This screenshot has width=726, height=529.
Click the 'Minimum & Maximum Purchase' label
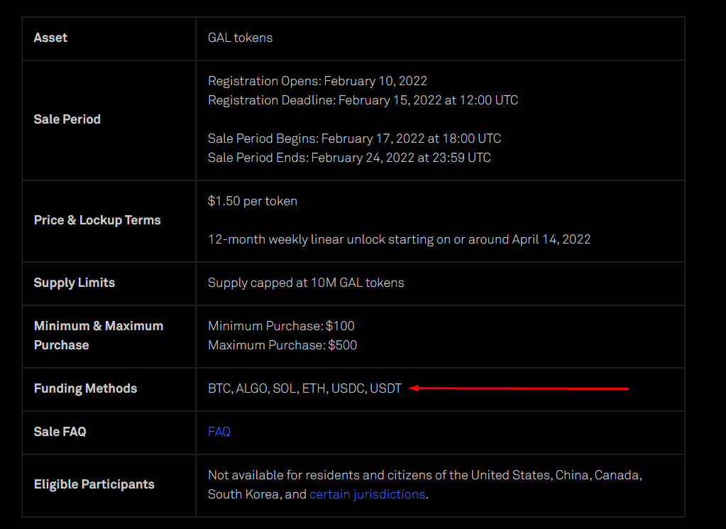click(x=99, y=335)
